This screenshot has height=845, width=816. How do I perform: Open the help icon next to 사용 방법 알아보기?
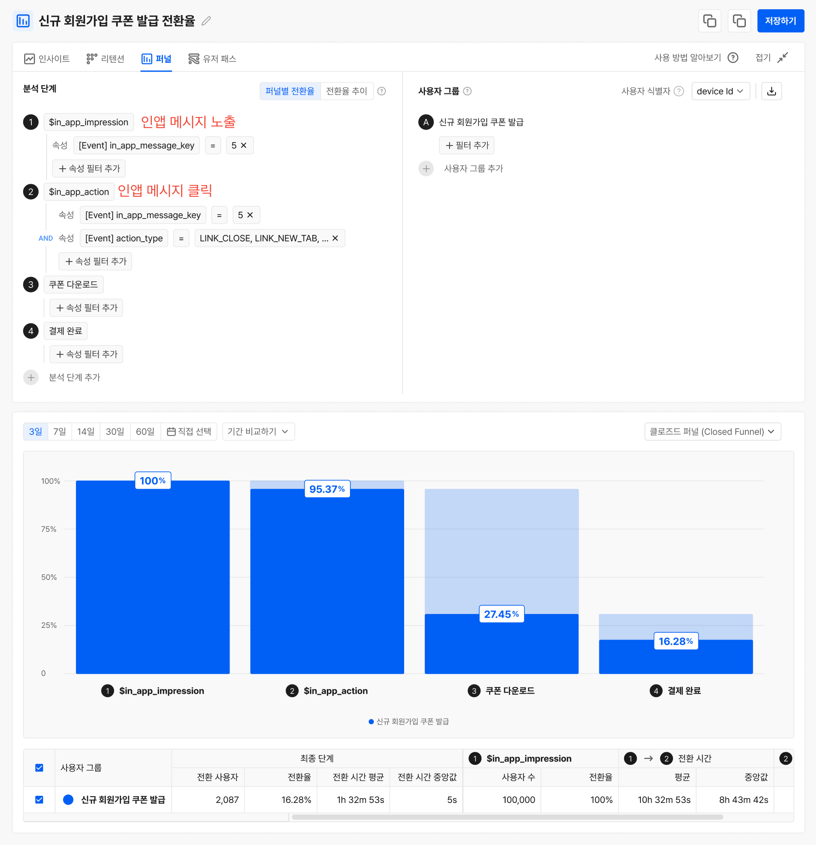pos(733,58)
